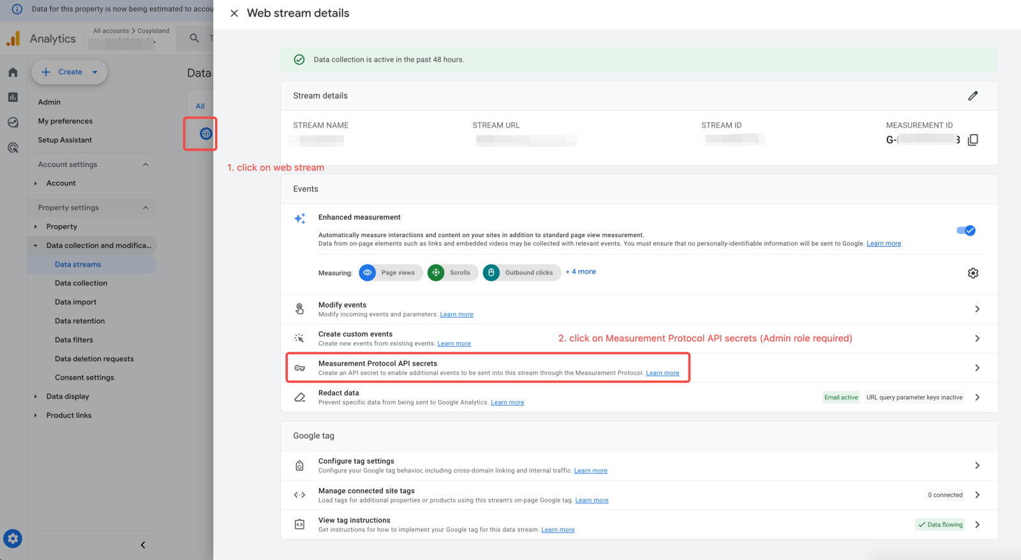Open the Create dropdown button
The width and height of the screenshot is (1021, 560).
coord(70,72)
